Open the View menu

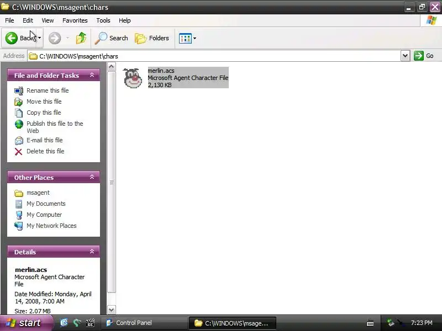point(48,20)
